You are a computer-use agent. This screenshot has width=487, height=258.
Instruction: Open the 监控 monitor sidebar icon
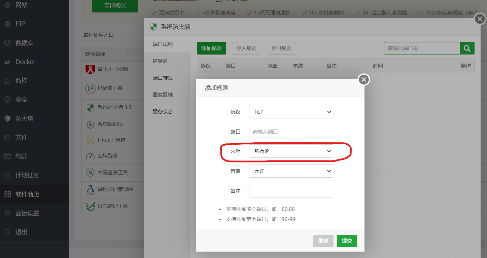[x=7, y=81]
